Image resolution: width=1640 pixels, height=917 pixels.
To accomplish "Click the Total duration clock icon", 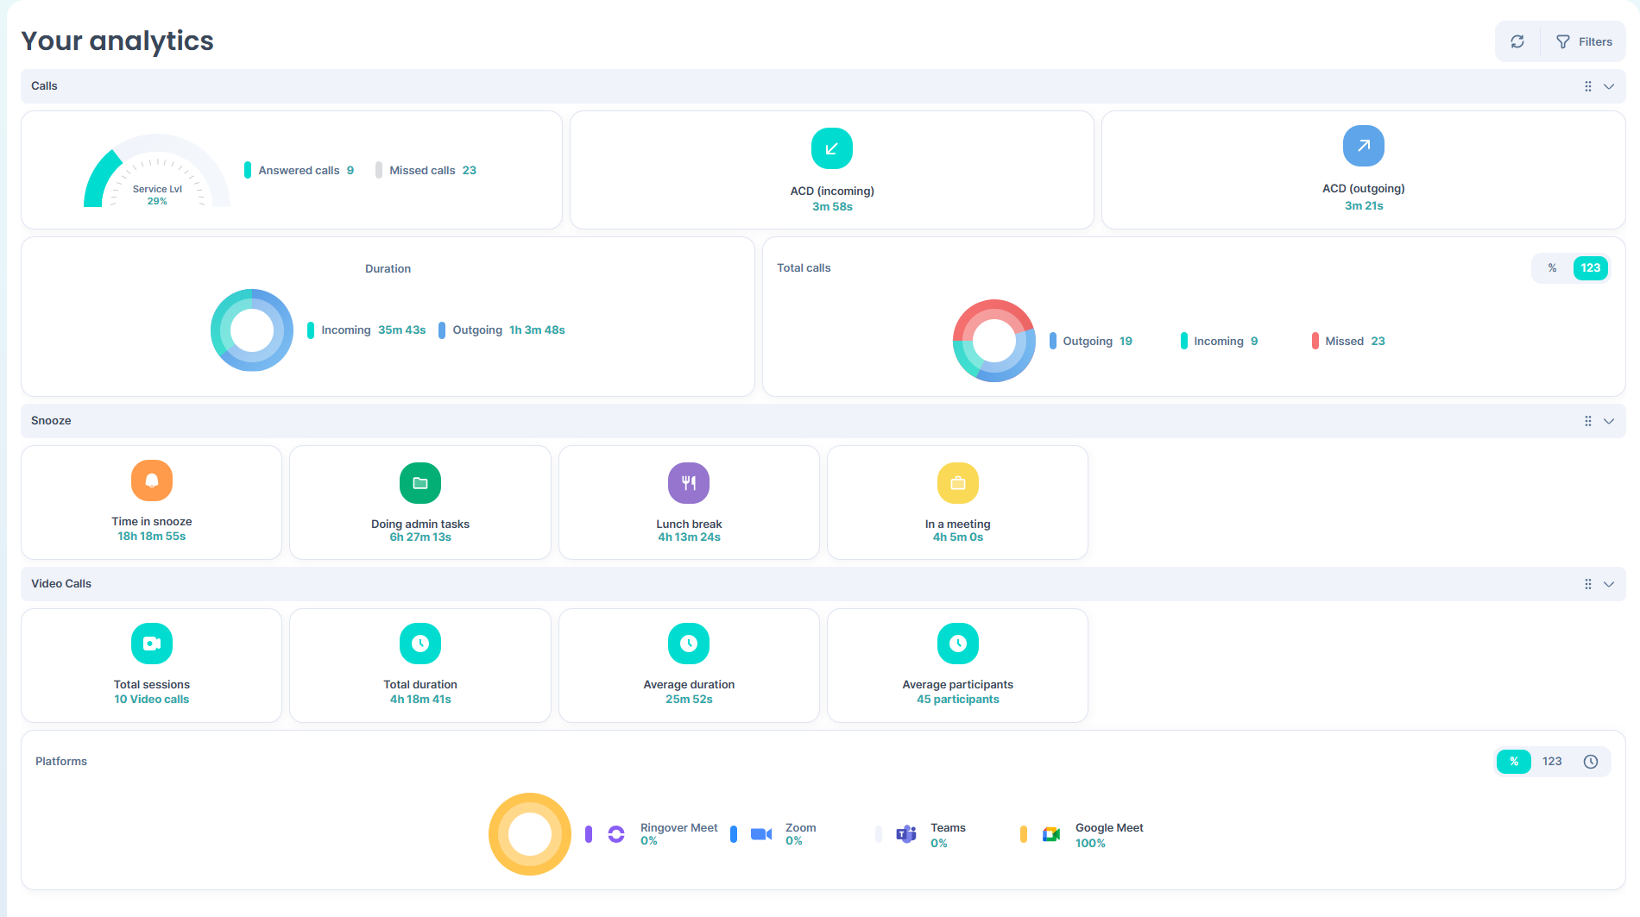I will (420, 644).
